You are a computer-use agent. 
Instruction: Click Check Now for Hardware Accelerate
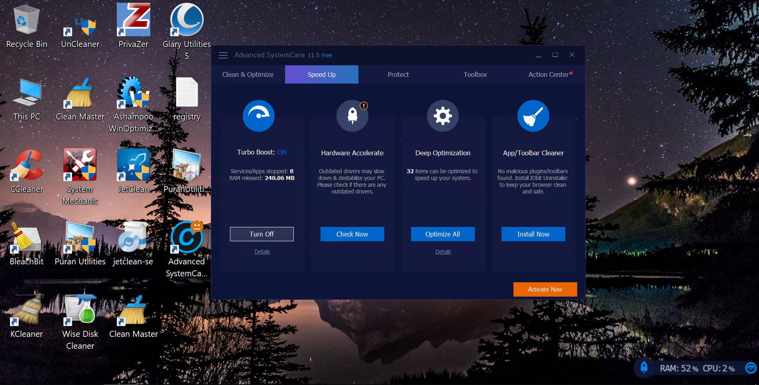tap(352, 234)
